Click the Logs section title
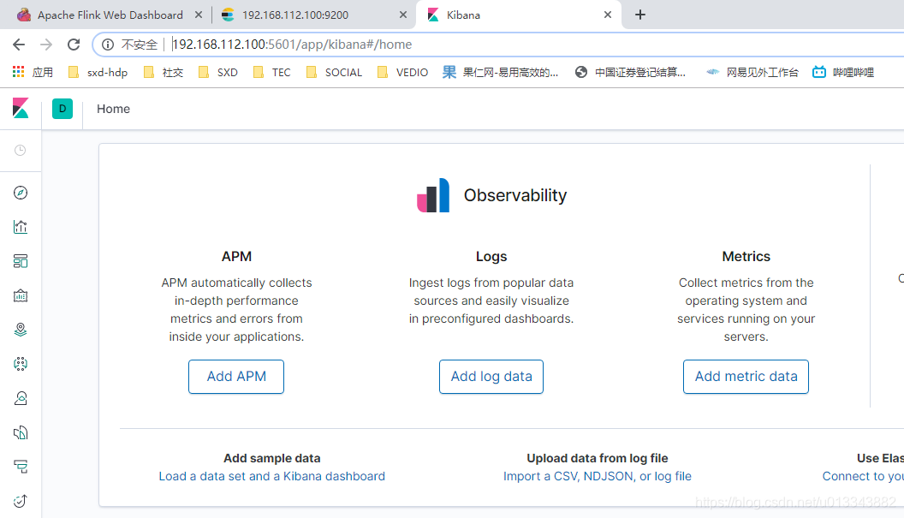This screenshot has width=904, height=518. point(491,256)
